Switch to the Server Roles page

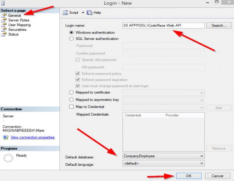coord(19,20)
